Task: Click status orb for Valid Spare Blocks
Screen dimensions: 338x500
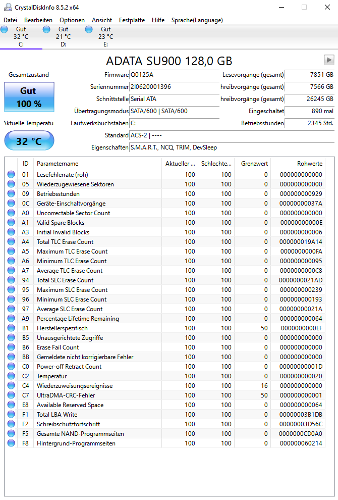Action: (x=11, y=222)
